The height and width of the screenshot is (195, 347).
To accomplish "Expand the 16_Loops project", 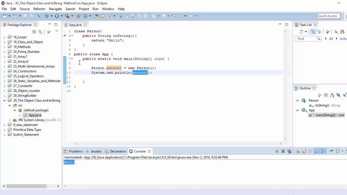I will click(x=4, y=37).
